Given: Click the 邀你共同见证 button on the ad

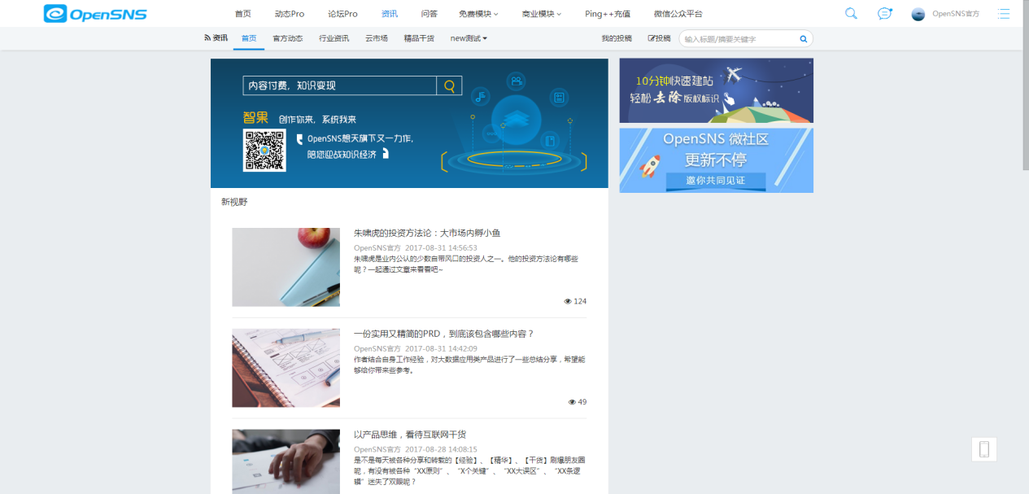Looking at the screenshot, I should coord(716,181).
